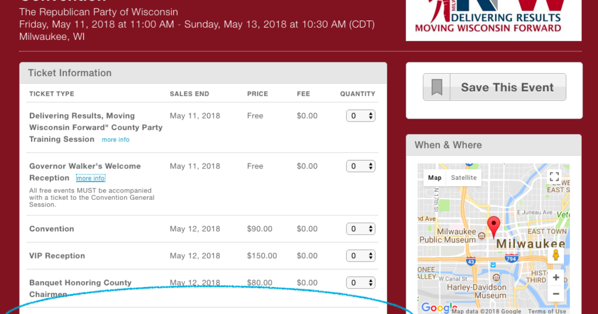Open quantity dropdown for Banquet Honoring County Chairmen
The width and height of the screenshot is (598, 314).
pyautogui.click(x=361, y=283)
